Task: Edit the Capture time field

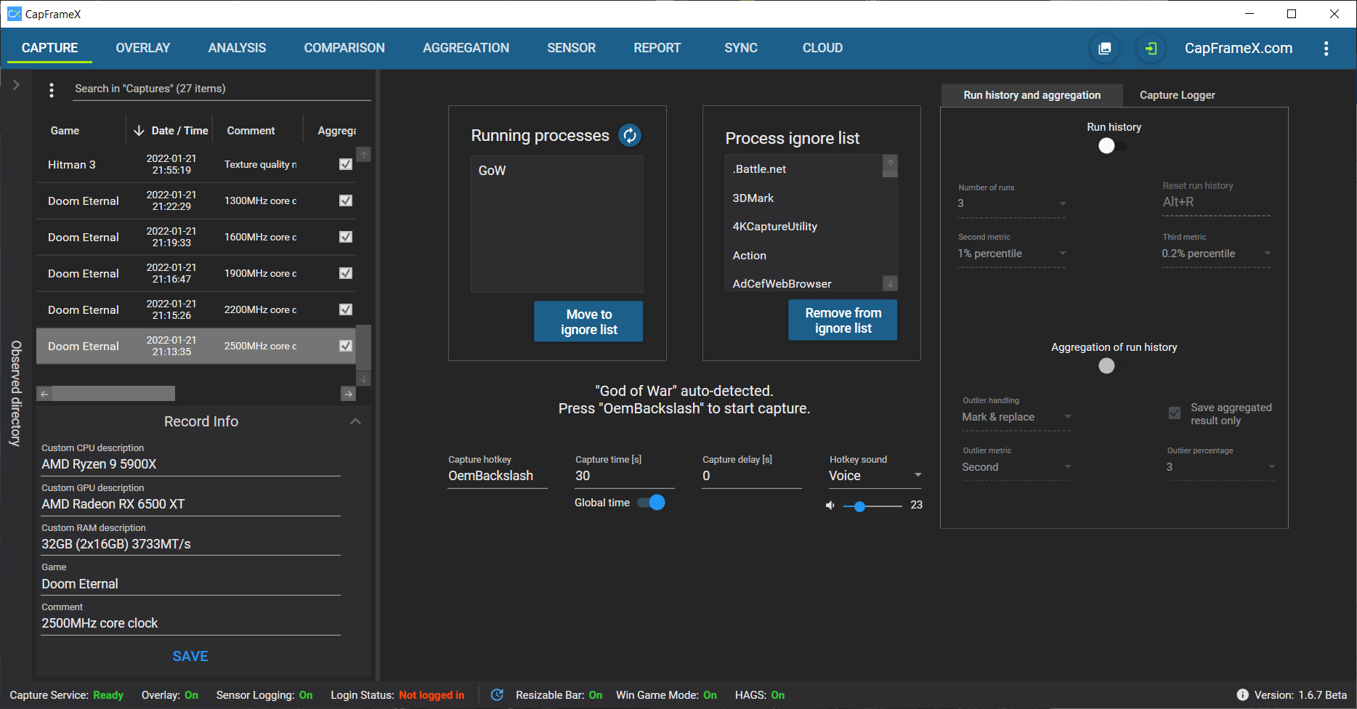Action: tap(625, 476)
